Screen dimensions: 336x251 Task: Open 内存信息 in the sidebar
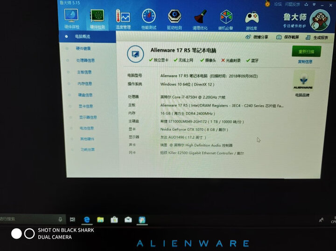point(84,84)
